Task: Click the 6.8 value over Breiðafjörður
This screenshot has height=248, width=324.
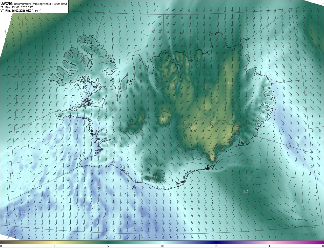Action: click(99, 96)
